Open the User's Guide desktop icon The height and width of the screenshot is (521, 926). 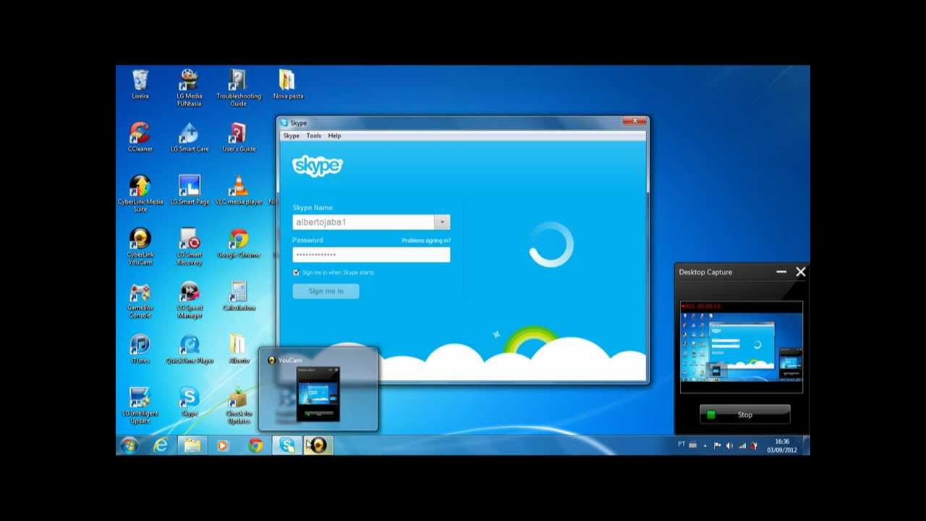click(238, 137)
